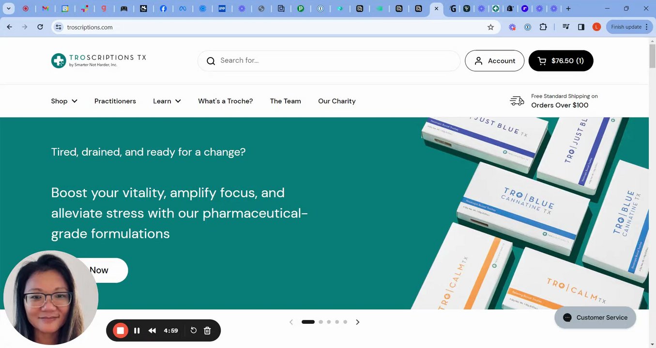This screenshot has width=656, height=348.
Task: Go to The Team page
Action: click(x=286, y=101)
